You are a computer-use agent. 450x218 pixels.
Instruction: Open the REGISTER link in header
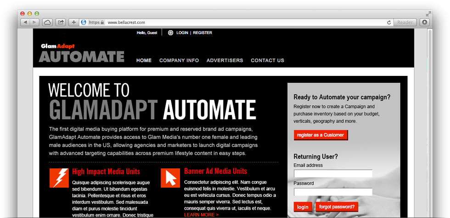tap(202, 33)
